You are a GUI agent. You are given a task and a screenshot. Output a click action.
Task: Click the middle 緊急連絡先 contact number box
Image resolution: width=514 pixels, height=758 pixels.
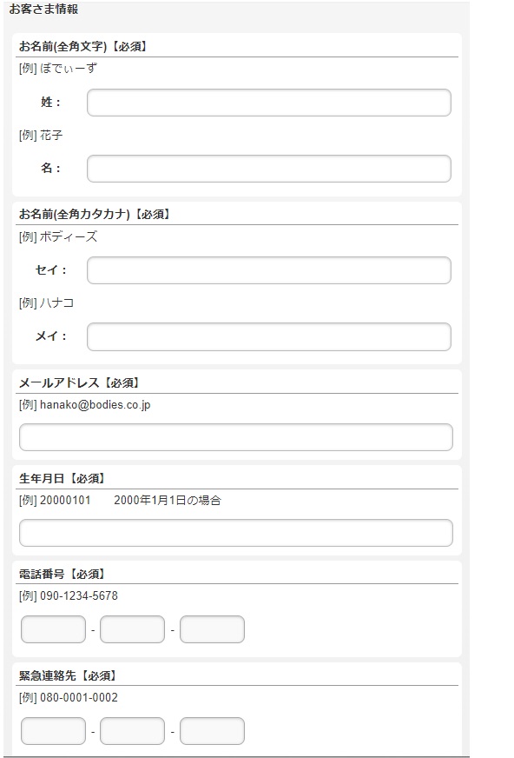pyautogui.click(x=131, y=730)
